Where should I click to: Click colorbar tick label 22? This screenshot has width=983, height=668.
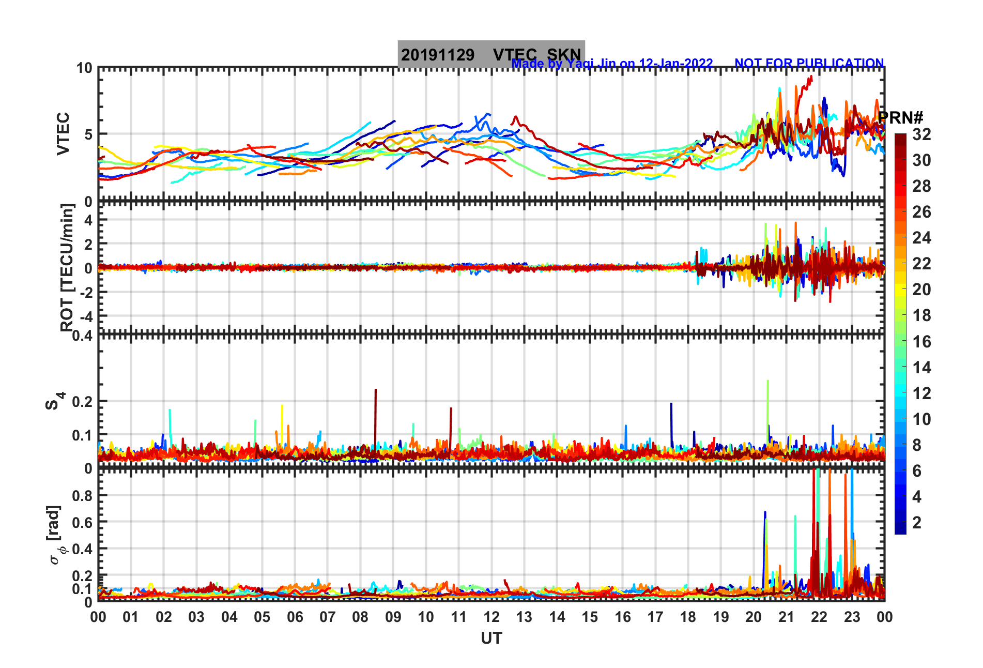click(x=921, y=264)
